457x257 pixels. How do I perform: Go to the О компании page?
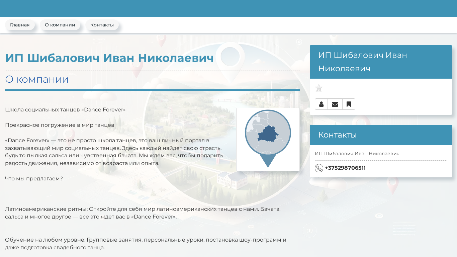[60, 25]
